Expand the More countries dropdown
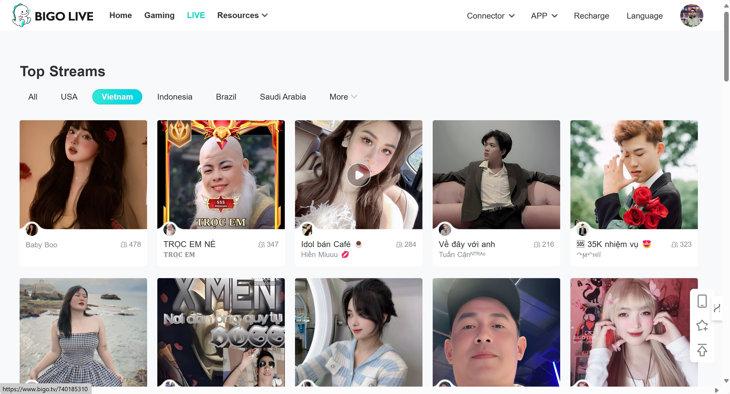This screenshot has height=394, width=730. click(343, 97)
